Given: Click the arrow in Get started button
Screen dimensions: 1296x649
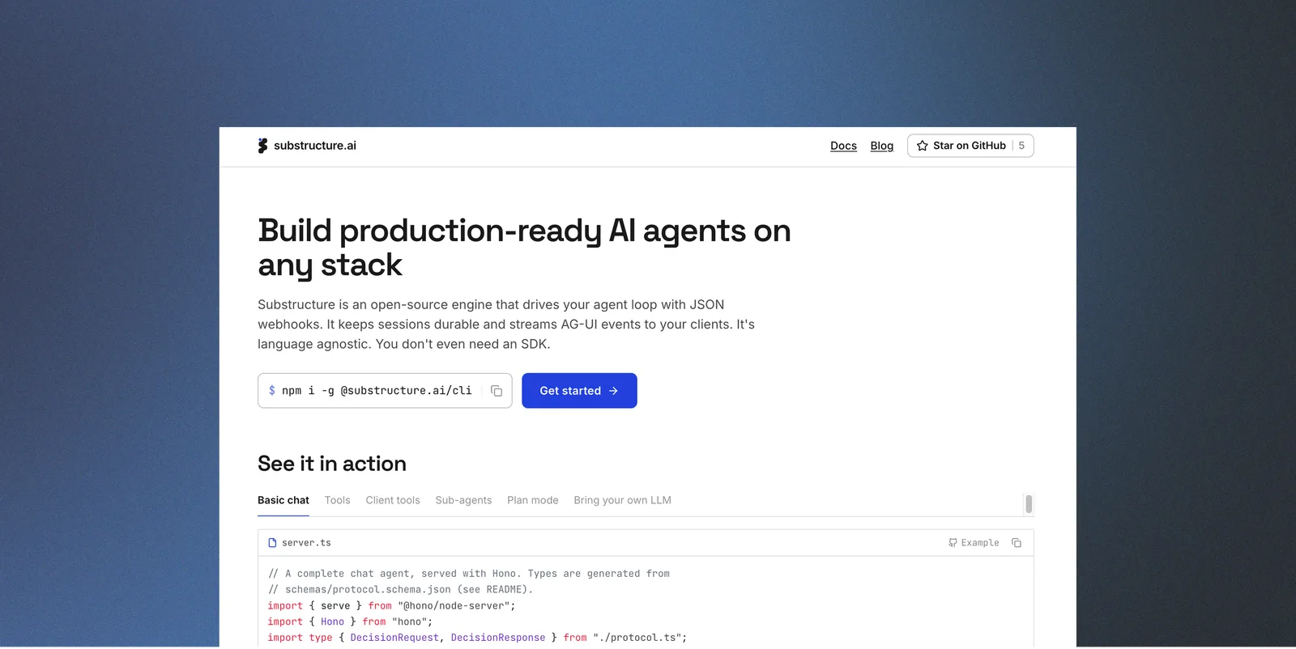Looking at the screenshot, I should point(613,391).
